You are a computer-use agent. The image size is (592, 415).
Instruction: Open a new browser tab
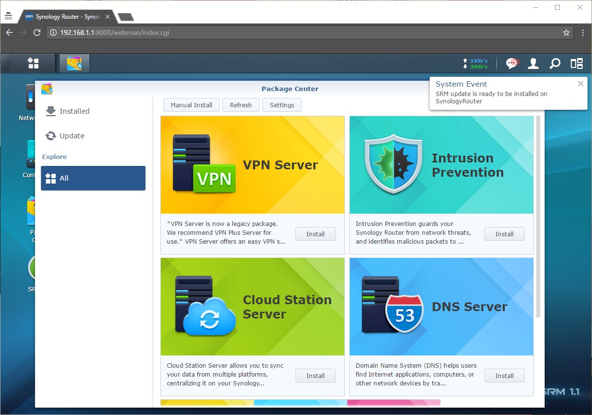[x=126, y=17]
